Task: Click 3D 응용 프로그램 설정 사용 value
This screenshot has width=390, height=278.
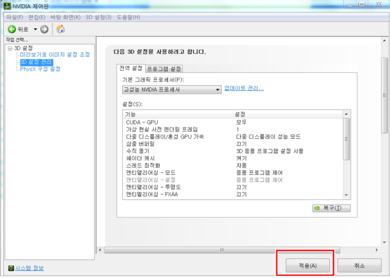Action: click(x=270, y=151)
